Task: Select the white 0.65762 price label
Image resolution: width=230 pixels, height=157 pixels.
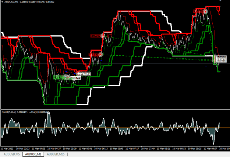Action: coord(85,74)
